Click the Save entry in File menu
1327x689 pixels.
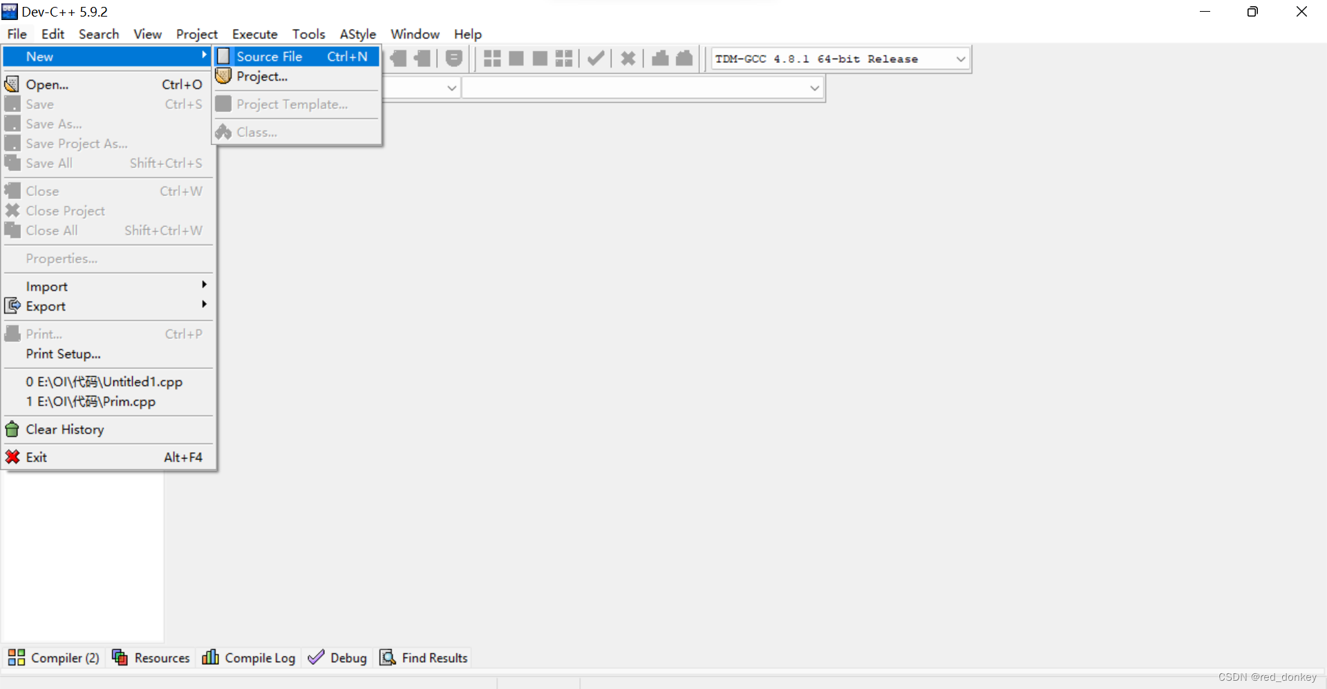coord(108,104)
